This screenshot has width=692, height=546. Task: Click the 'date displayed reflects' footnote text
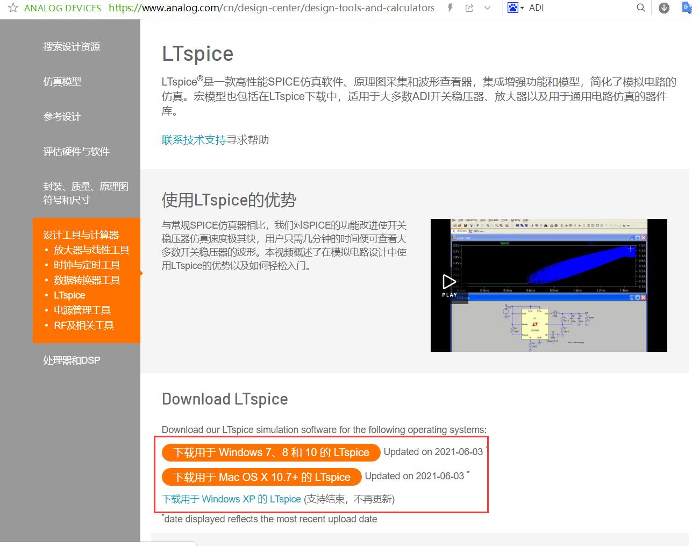coord(270,519)
